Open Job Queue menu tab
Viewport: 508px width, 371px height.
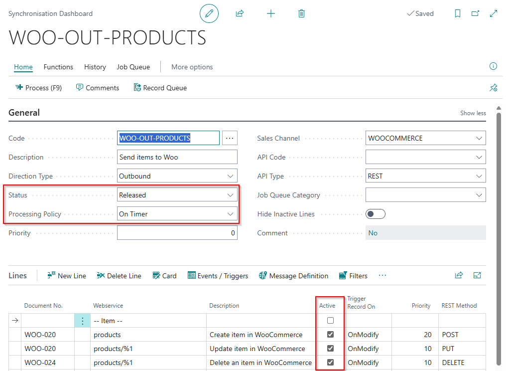coord(133,67)
